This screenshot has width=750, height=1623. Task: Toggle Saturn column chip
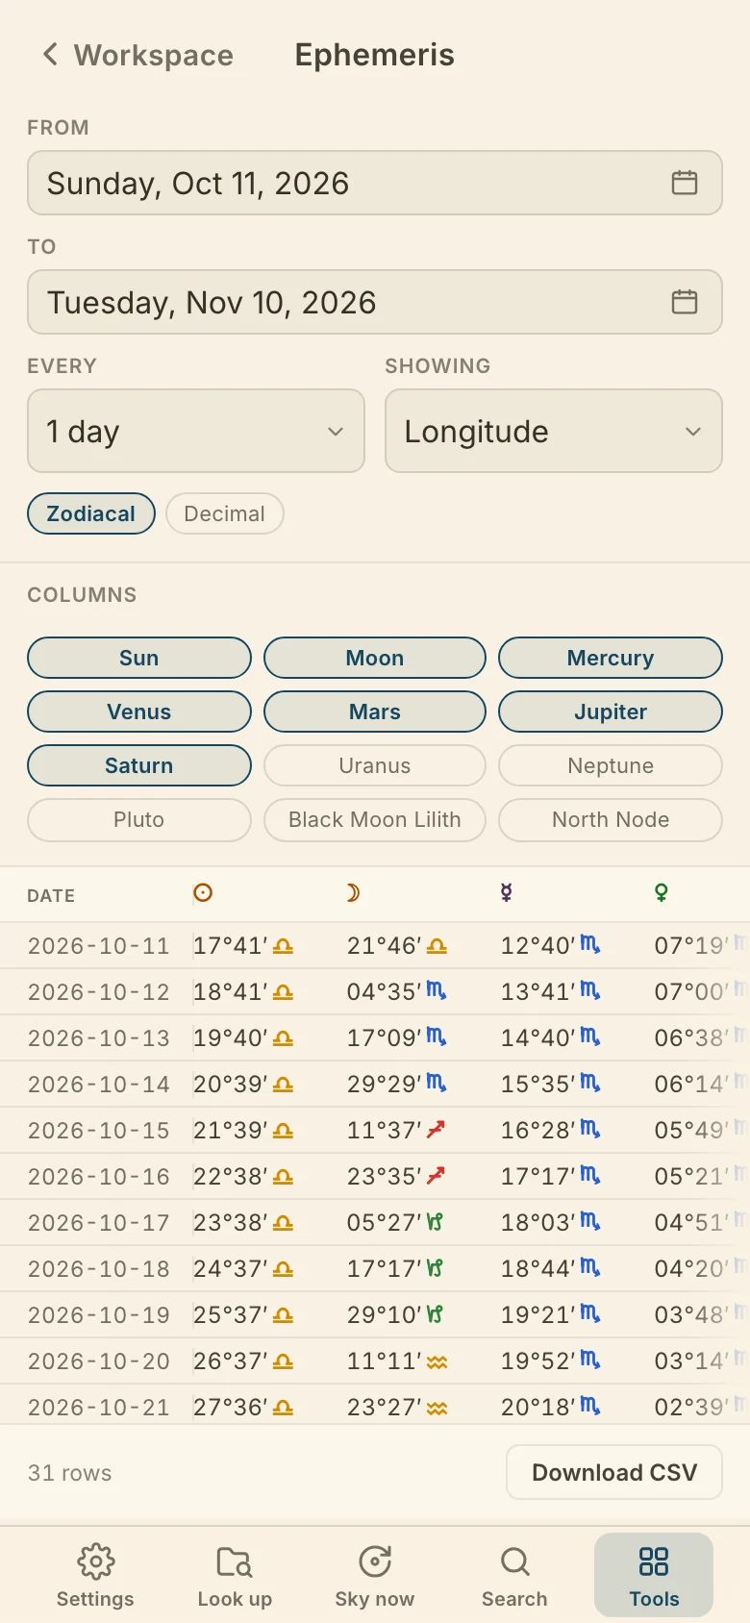[139, 765]
